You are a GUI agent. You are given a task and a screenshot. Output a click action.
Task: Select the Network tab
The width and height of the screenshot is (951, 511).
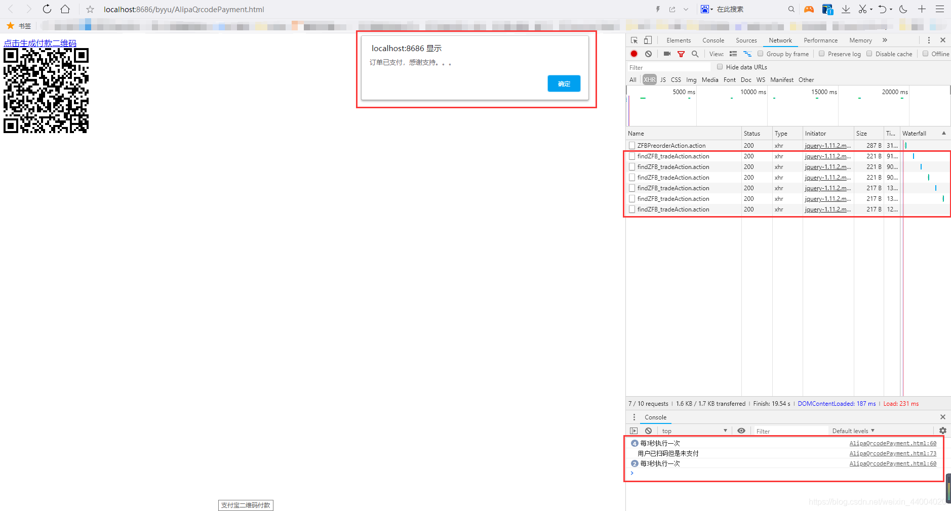pyautogui.click(x=780, y=40)
